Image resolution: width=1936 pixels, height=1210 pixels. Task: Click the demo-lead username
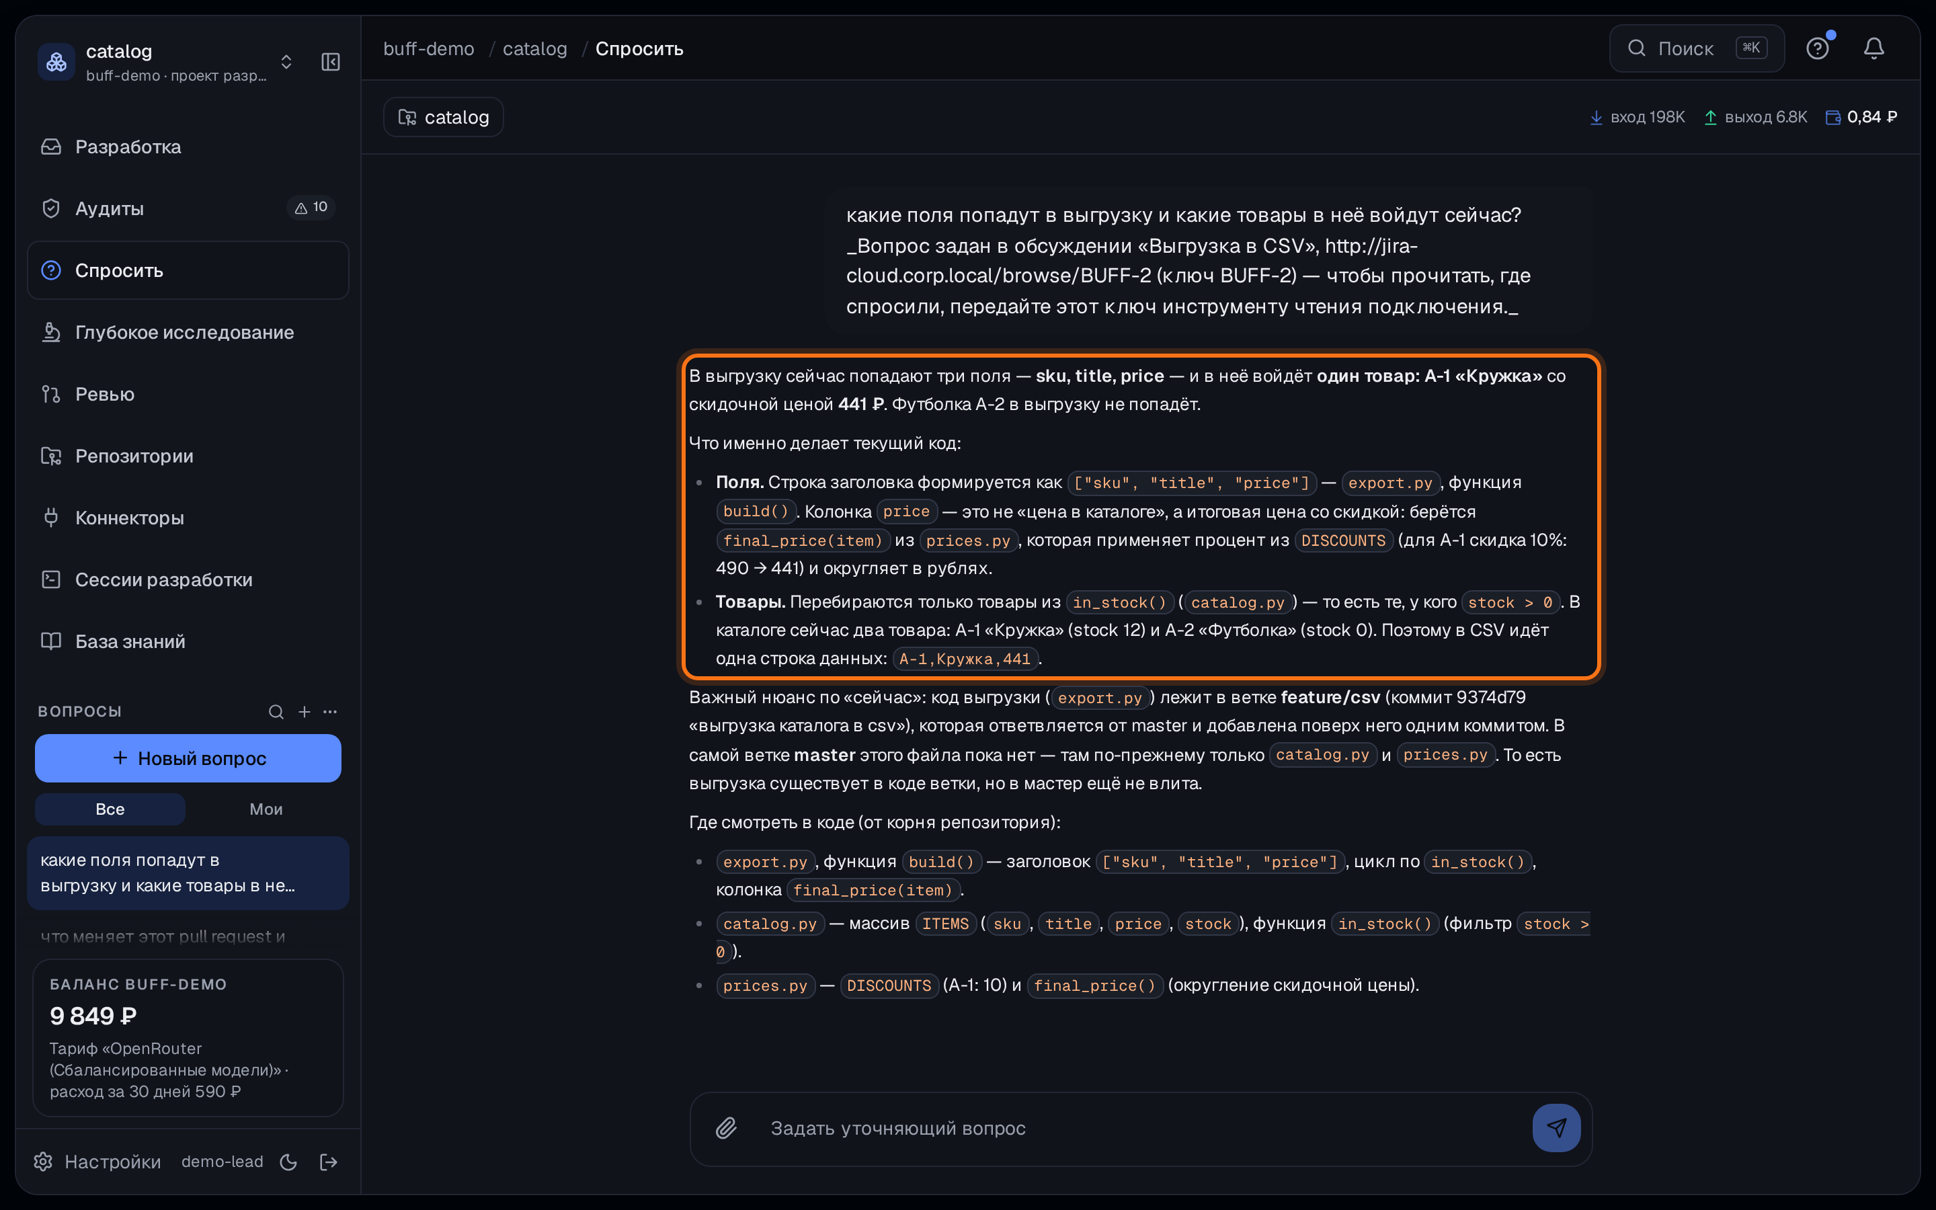click(x=222, y=1161)
